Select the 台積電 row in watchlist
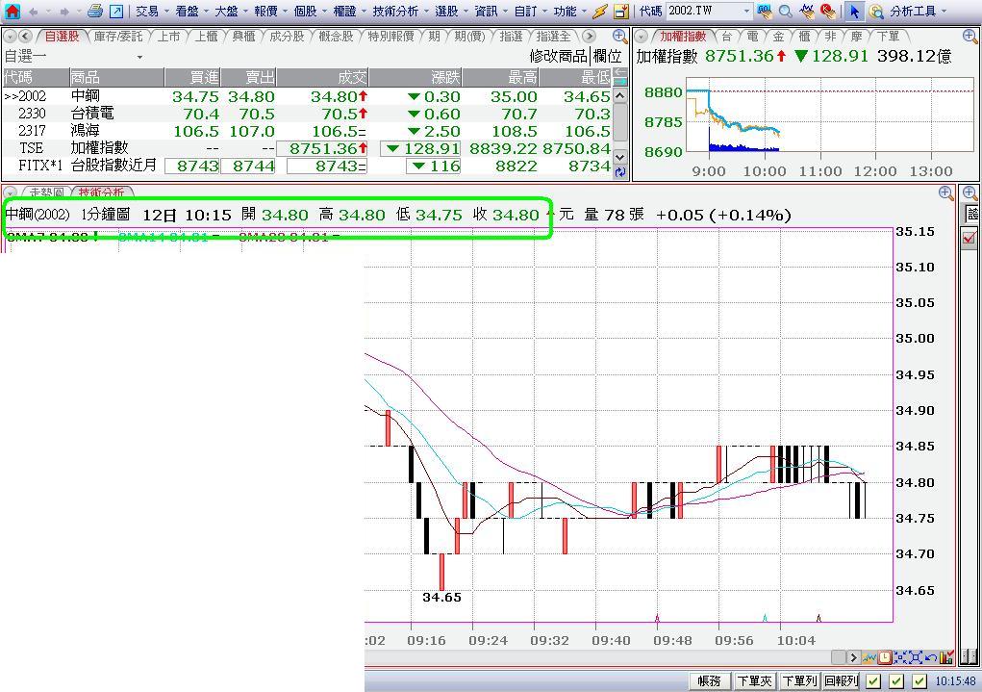Screen dimensions: 982x692 click(307, 114)
